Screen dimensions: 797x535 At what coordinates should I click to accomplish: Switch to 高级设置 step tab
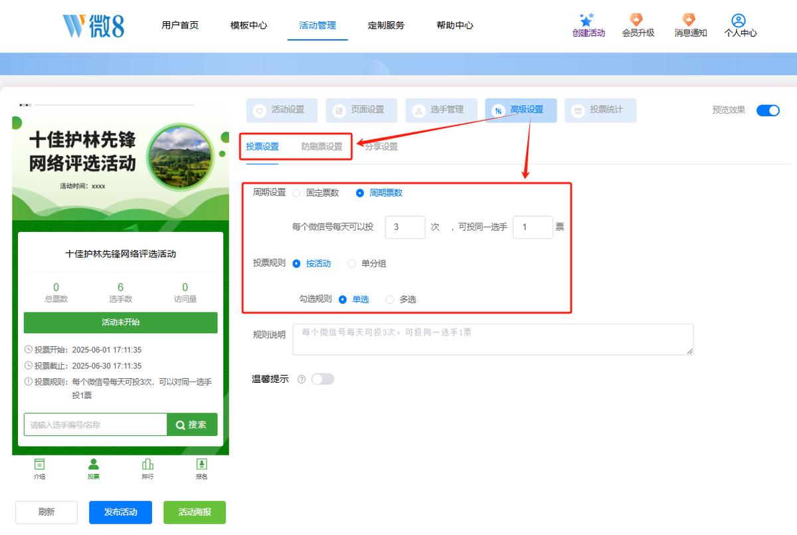[521, 110]
